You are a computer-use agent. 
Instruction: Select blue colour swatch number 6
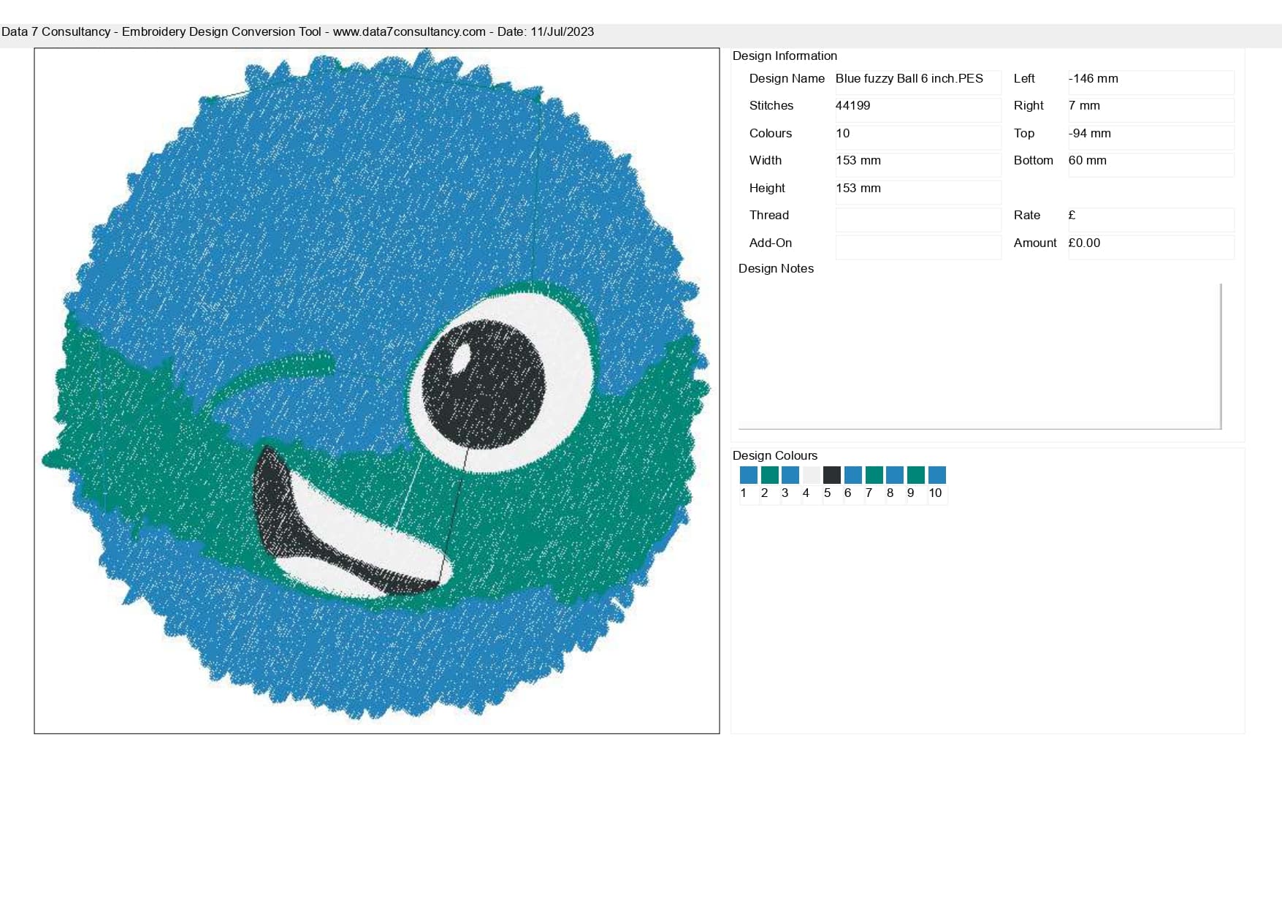852,475
